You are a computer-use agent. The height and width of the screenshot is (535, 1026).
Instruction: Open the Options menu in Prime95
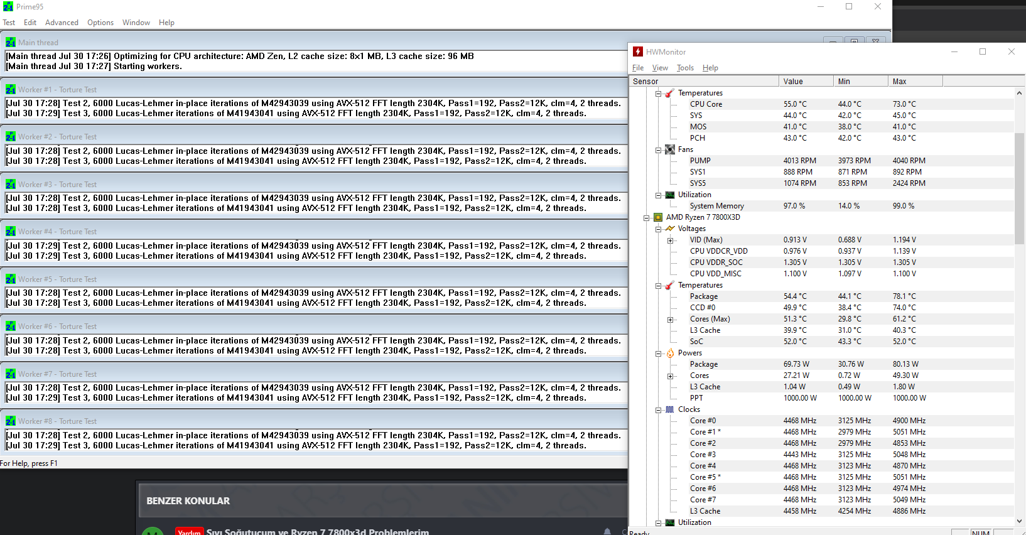click(x=100, y=23)
